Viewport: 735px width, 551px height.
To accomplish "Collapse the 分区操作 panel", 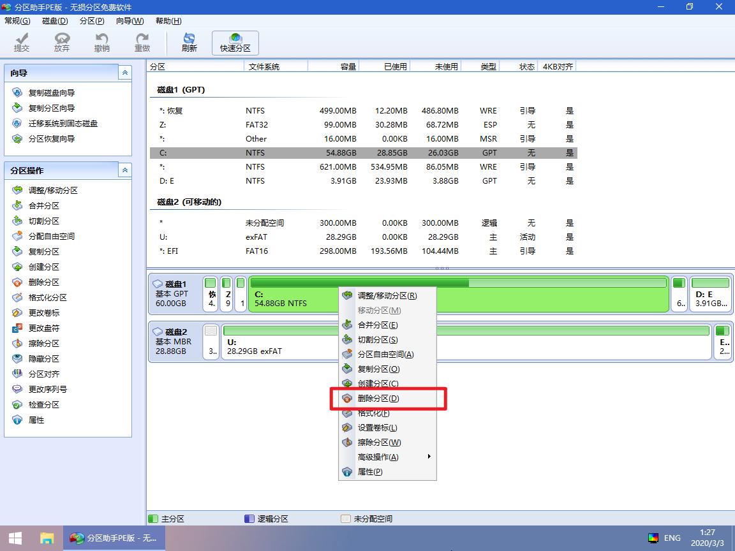I will 125,170.
